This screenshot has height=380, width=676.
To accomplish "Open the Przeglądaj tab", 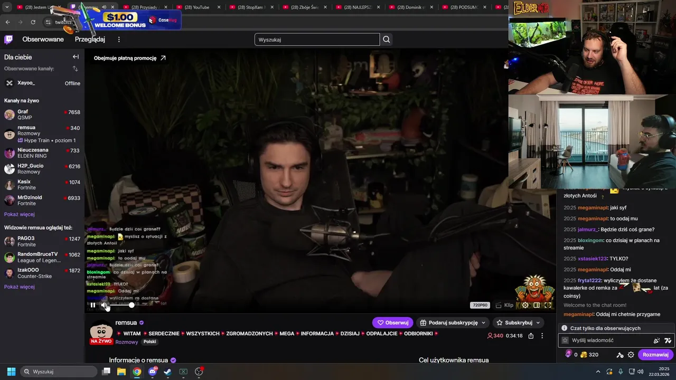I will tap(90, 40).
